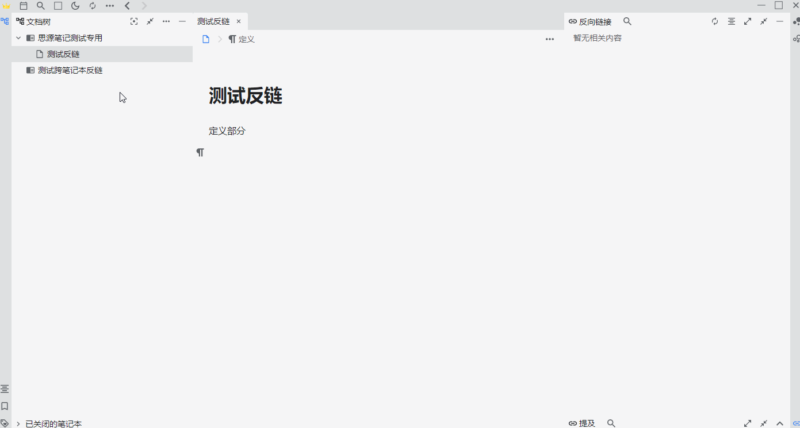The height and width of the screenshot is (428, 800).
Task: Open global search from the top toolbar
Action: point(41,6)
